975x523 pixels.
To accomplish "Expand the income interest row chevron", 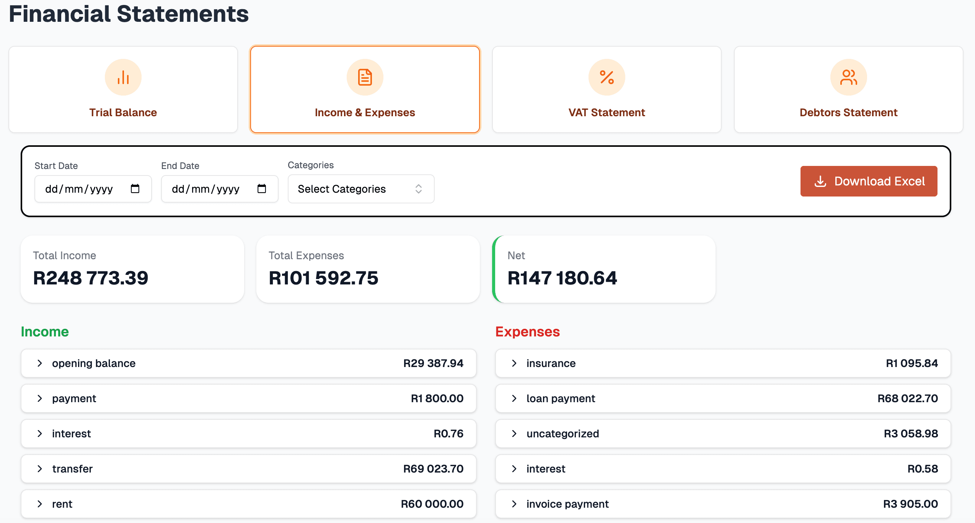I will (39, 434).
